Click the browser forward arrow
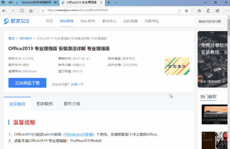The height and width of the screenshot is (149, 230). pyautogui.click(x=13, y=11)
